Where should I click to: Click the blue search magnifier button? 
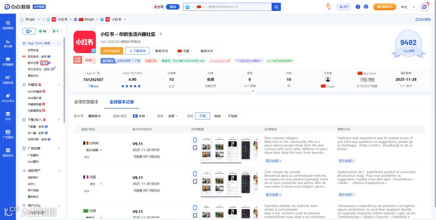(x=276, y=7)
